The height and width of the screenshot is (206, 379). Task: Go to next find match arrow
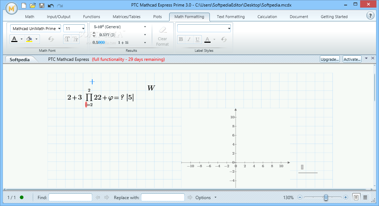(107, 197)
